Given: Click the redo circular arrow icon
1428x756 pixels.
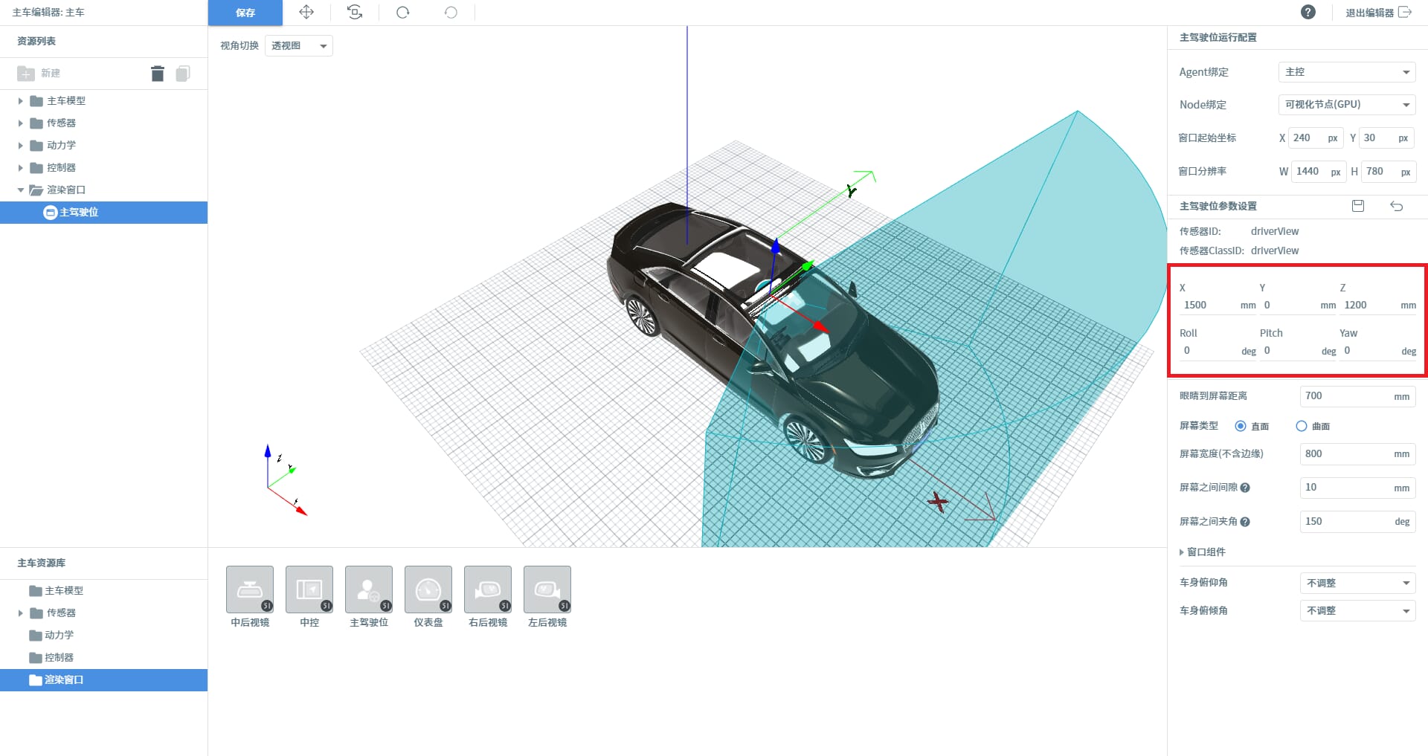Looking at the screenshot, I should pyautogui.click(x=451, y=13).
